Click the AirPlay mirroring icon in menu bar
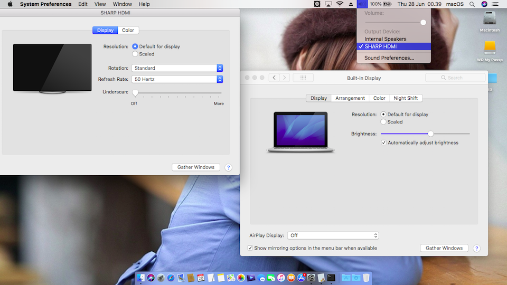Viewport: 507px width, 285px height. click(x=328, y=4)
